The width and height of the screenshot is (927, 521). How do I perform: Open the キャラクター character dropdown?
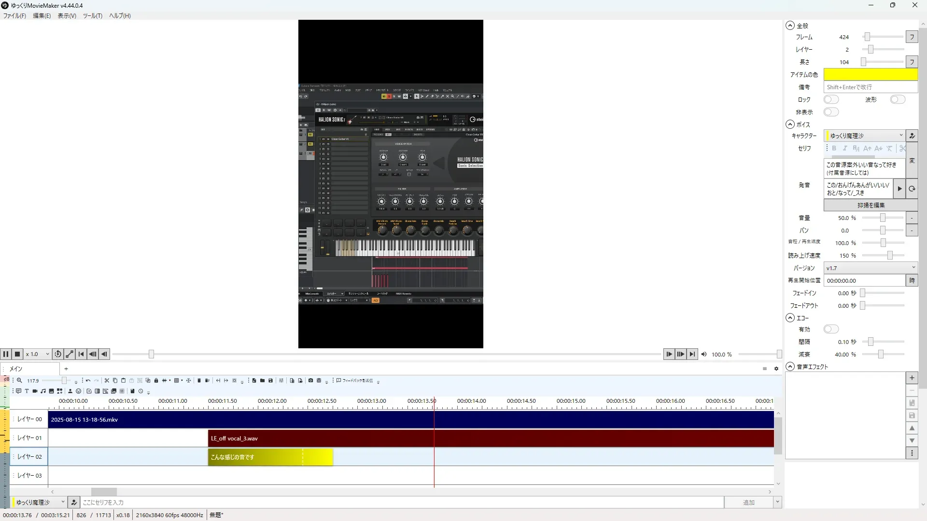[x=864, y=136]
